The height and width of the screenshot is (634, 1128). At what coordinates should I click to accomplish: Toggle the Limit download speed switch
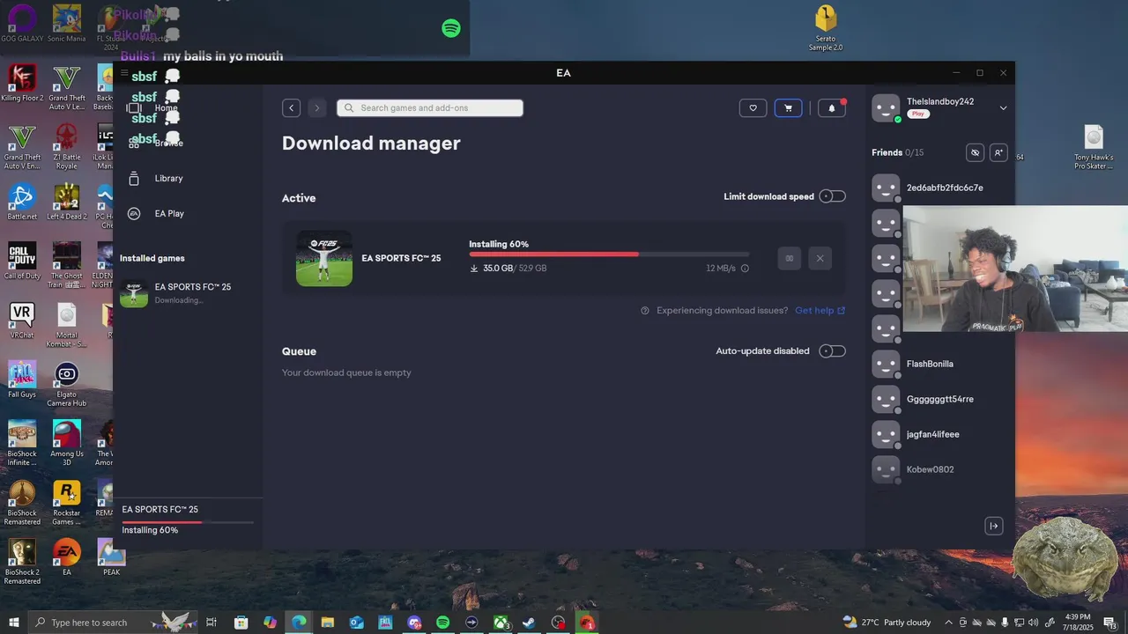pyautogui.click(x=832, y=196)
